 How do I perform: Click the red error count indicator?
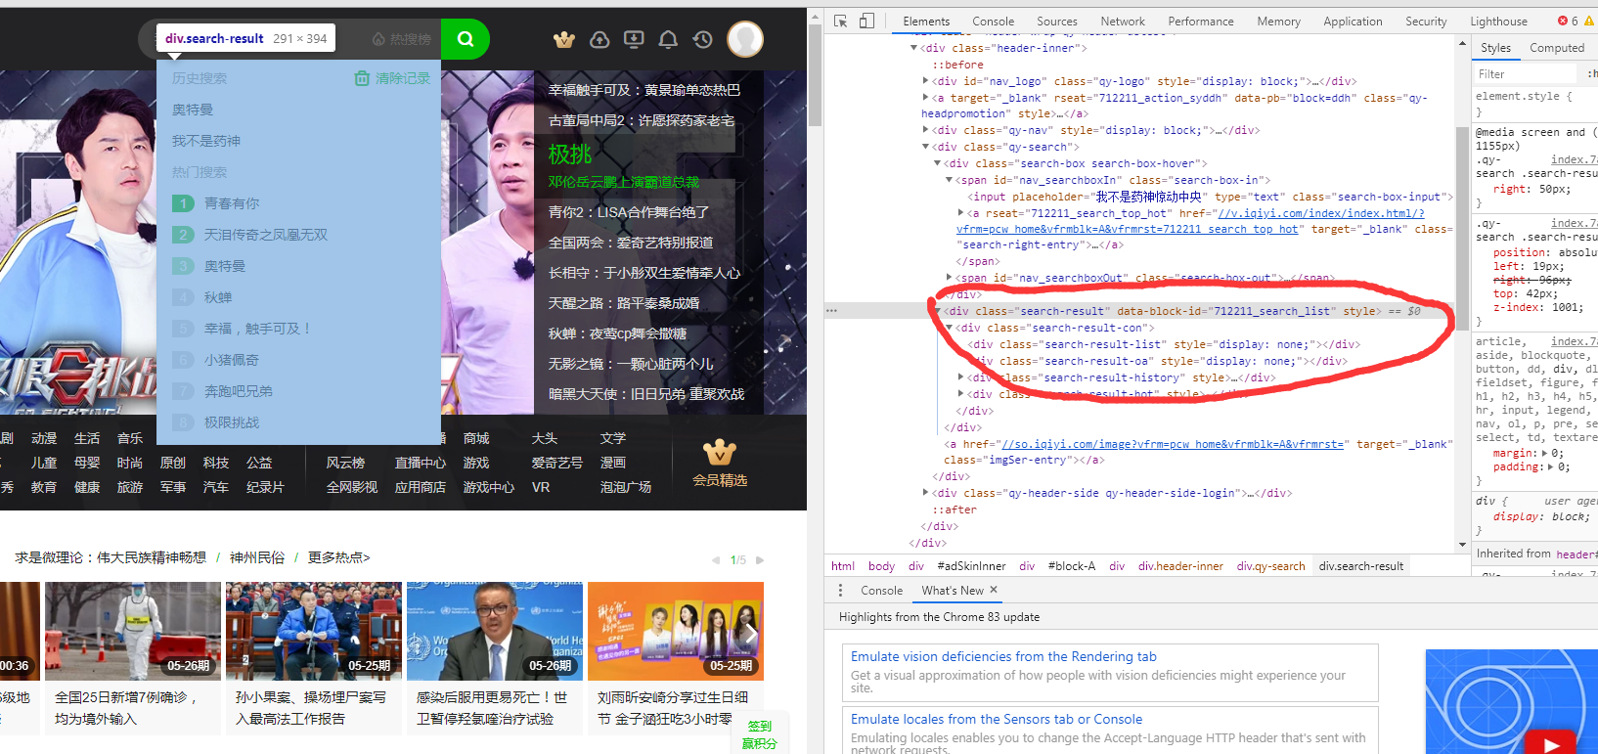click(x=1568, y=21)
